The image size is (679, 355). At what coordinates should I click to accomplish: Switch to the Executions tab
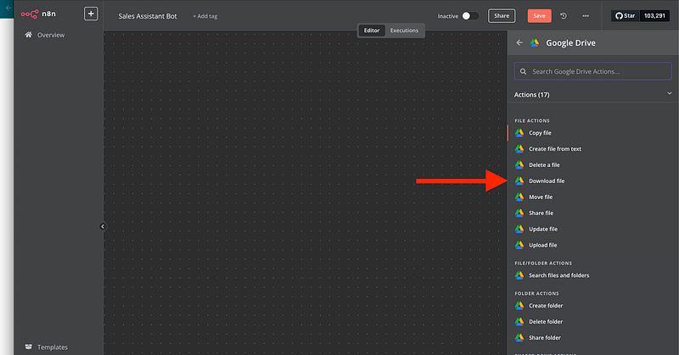tap(404, 31)
